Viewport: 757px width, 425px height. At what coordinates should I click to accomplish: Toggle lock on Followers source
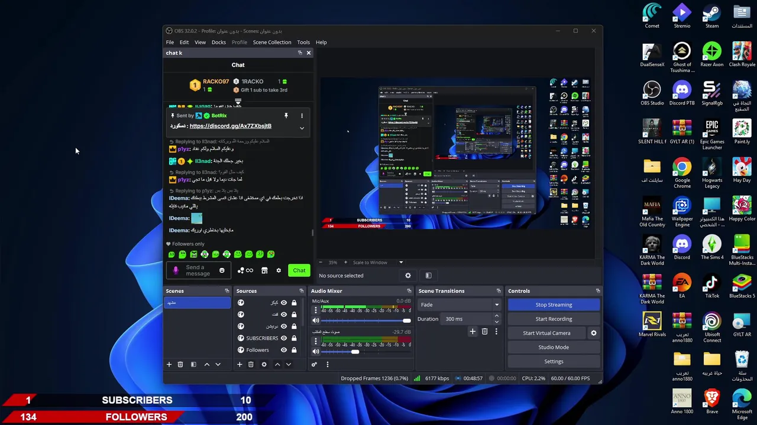294,350
